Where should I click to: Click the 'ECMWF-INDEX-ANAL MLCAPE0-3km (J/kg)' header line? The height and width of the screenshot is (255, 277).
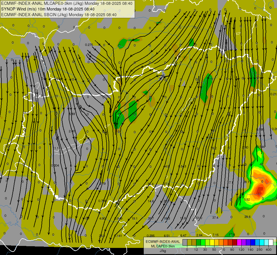[67, 3]
